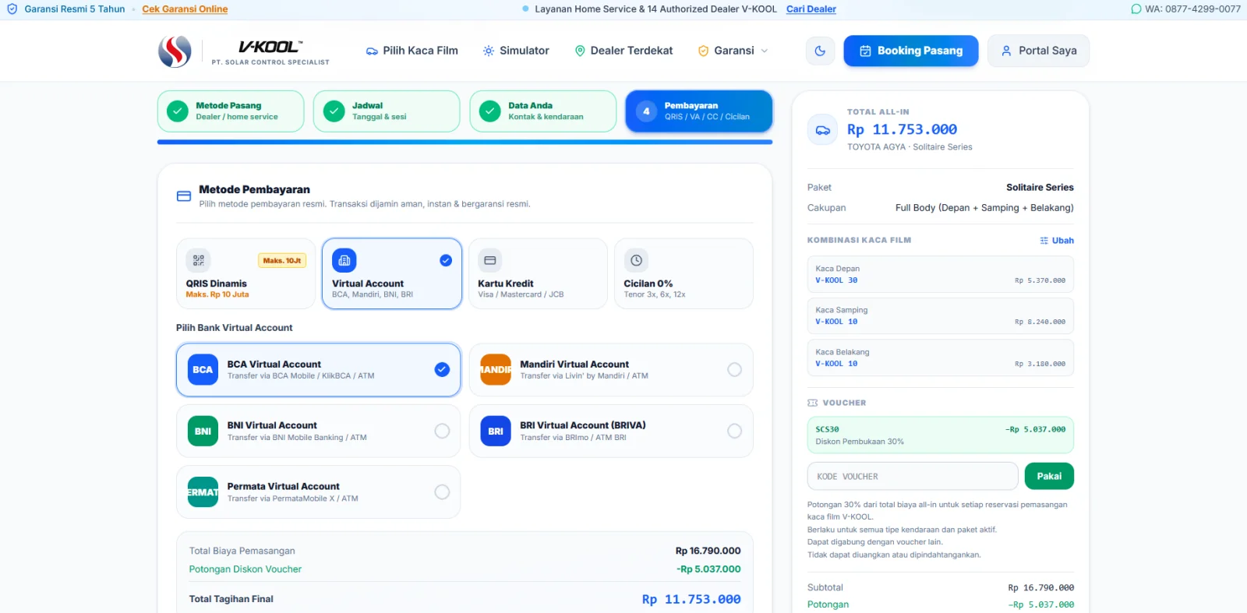Viewport: 1247px width, 613px height.
Task: Click the Metode Pembayaran card icon
Action: 184,196
